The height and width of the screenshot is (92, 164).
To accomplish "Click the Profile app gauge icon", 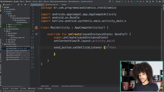I will [x=137, y=2].
